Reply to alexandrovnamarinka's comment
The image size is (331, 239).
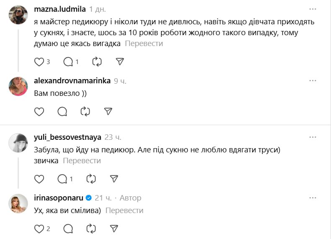[x=62, y=111]
